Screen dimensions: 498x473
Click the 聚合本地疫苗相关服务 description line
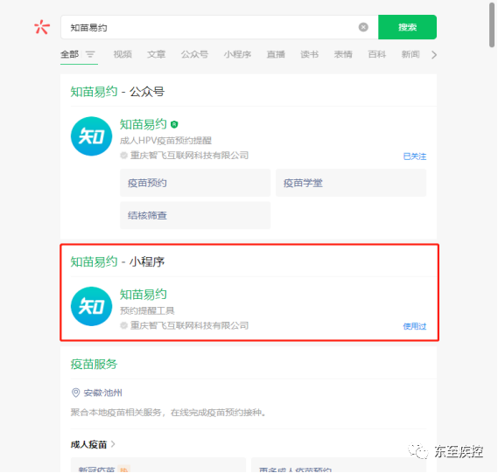point(168,413)
